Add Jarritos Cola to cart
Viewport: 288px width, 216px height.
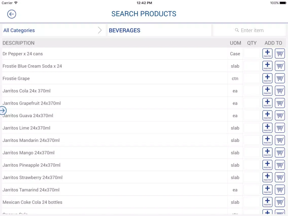click(280, 91)
